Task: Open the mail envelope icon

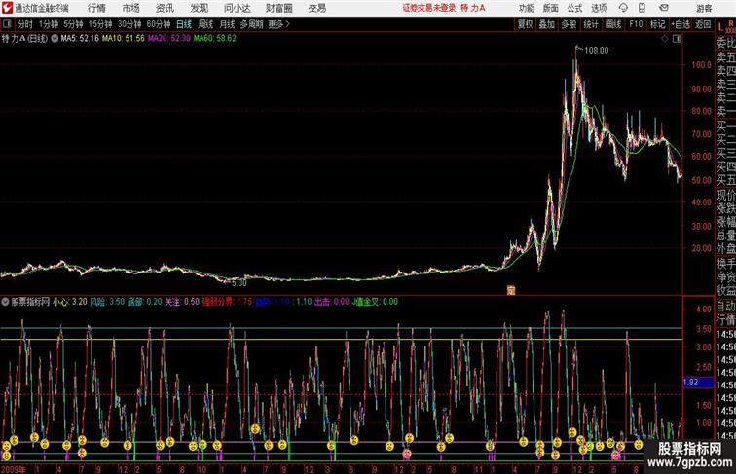Action: coord(664,8)
